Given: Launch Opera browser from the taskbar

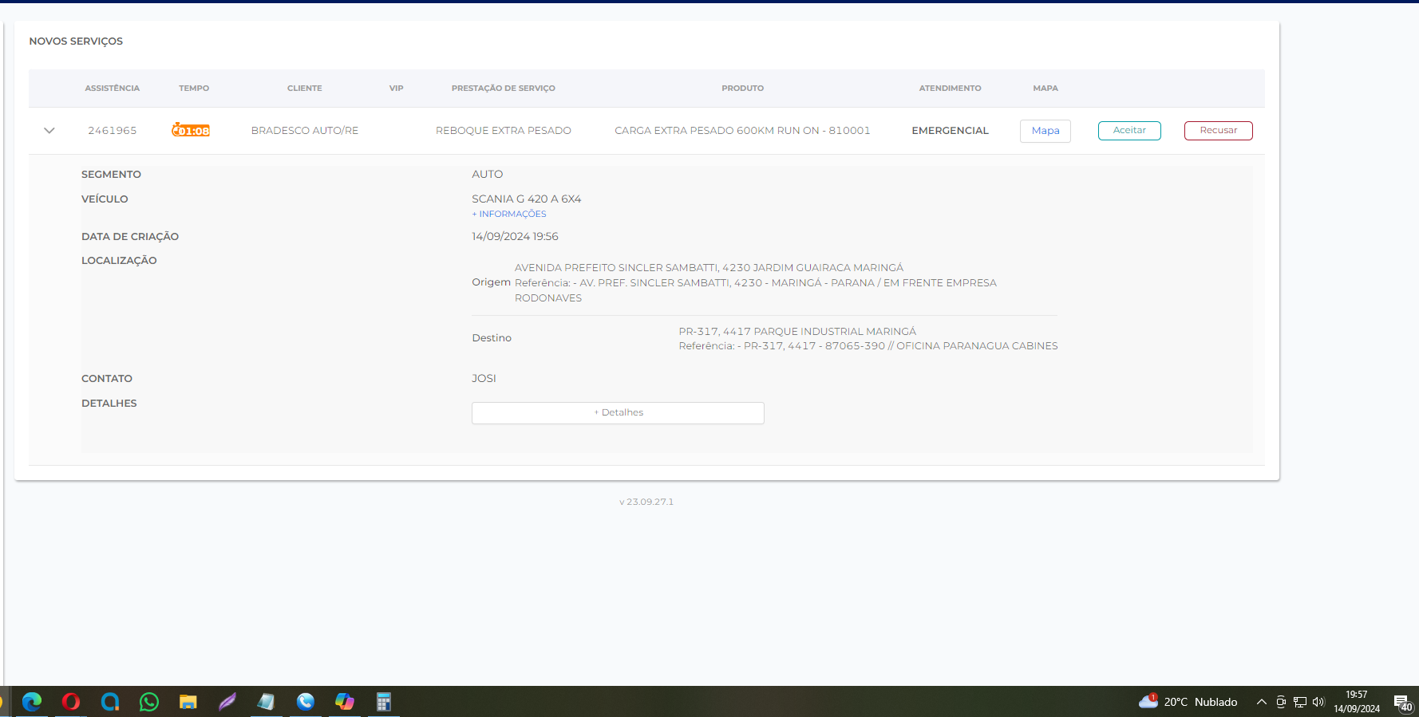Looking at the screenshot, I should 71,702.
